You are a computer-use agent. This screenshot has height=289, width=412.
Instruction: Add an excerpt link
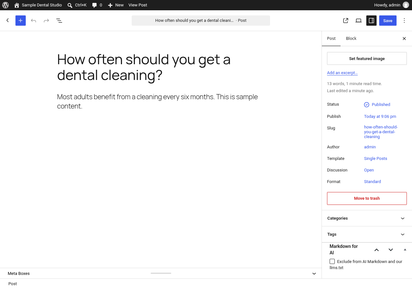pos(342,73)
